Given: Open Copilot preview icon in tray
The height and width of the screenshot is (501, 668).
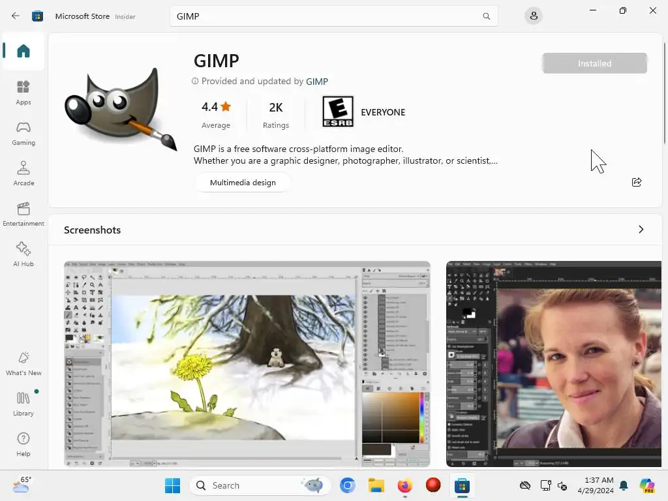Looking at the screenshot, I should [647, 485].
